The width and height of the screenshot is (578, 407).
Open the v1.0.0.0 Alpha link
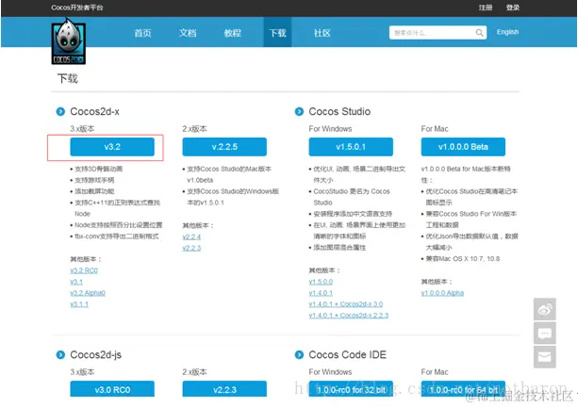coord(442,293)
